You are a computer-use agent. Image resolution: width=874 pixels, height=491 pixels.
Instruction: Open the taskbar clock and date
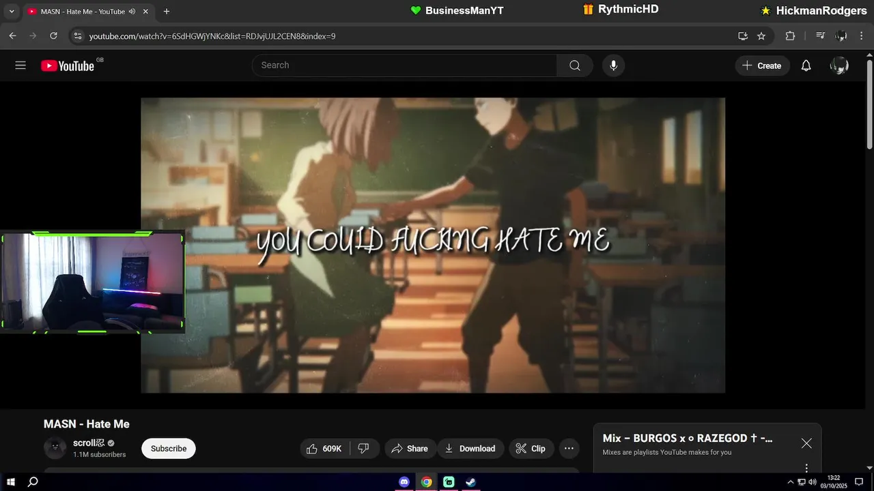click(x=834, y=482)
